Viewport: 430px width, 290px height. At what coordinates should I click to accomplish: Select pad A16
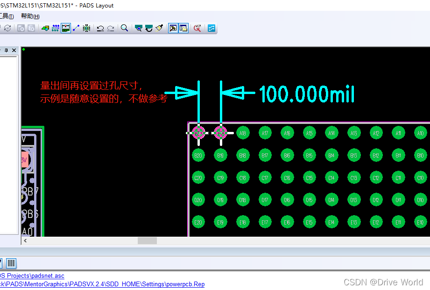tap(287, 133)
